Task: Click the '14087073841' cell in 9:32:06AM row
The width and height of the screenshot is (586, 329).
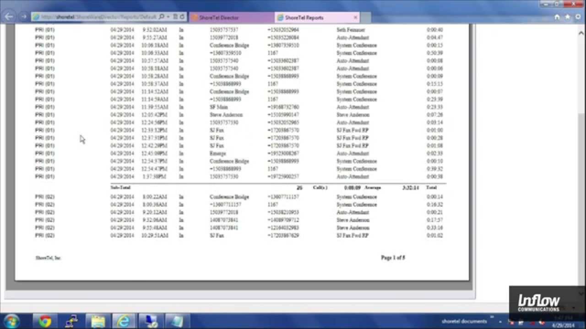Action: pos(224,220)
